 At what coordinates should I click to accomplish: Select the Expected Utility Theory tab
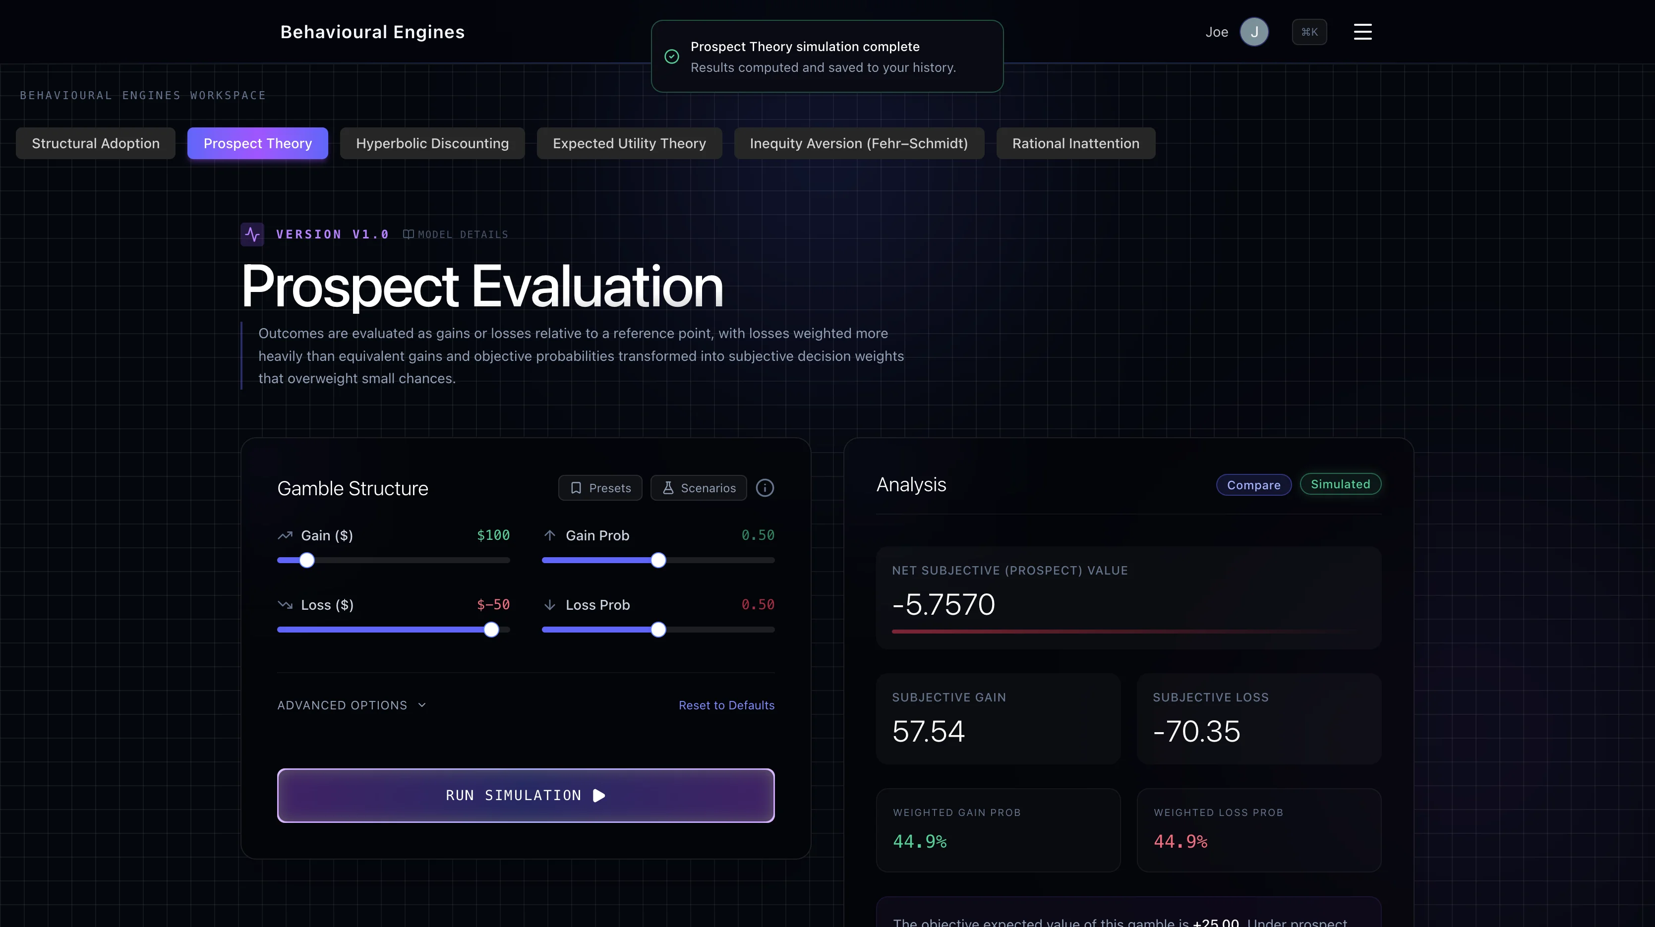(x=629, y=143)
